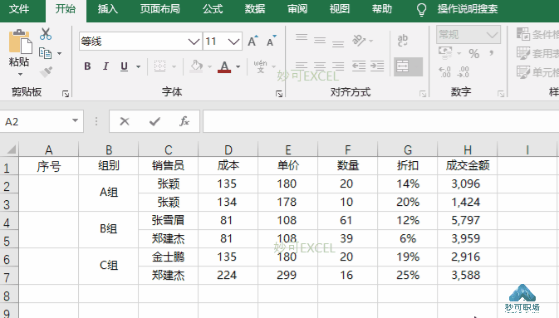Increase font size with large A icon
The width and height of the screenshot is (559, 318).
pyautogui.click(x=253, y=42)
